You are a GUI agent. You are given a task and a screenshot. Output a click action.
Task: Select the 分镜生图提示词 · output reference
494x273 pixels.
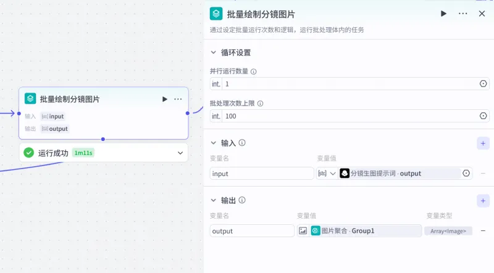[x=399, y=174]
